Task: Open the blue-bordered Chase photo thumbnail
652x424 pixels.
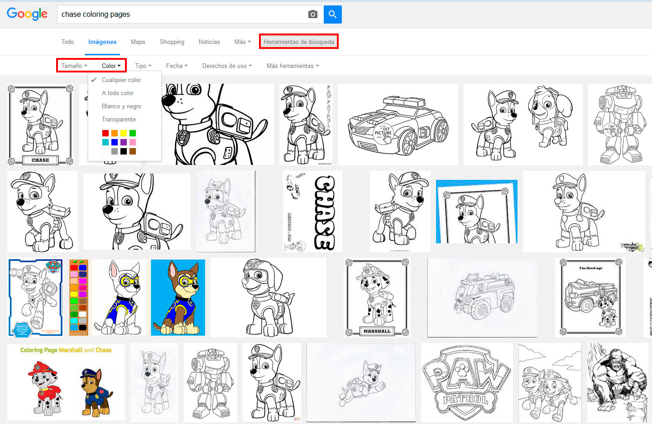Action: [477, 212]
